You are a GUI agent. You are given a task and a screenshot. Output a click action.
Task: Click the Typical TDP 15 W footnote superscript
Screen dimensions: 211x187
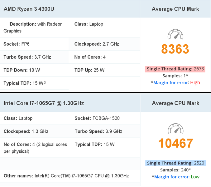45,83
